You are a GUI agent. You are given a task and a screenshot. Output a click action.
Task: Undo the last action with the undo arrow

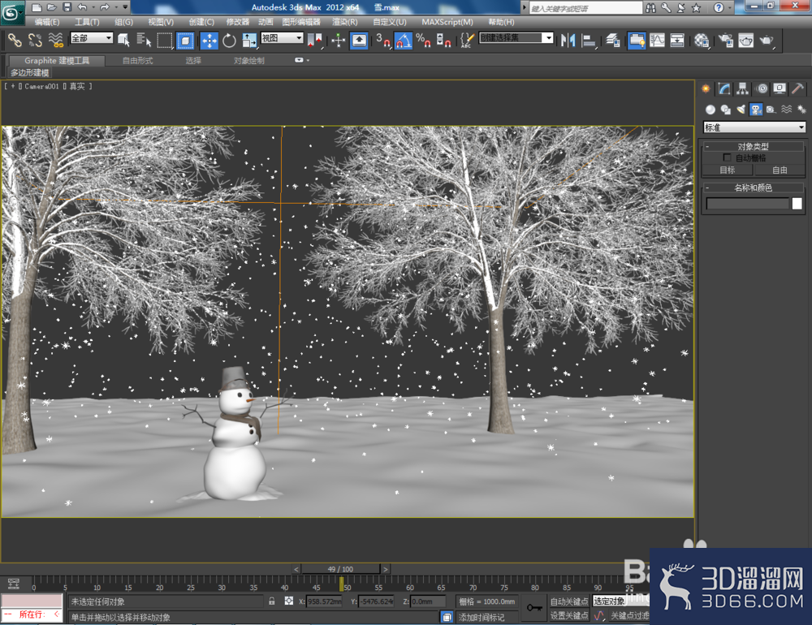82,7
